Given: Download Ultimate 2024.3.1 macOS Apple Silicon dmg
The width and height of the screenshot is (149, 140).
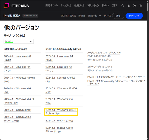Looking at the screenshot, I should point(17,119).
